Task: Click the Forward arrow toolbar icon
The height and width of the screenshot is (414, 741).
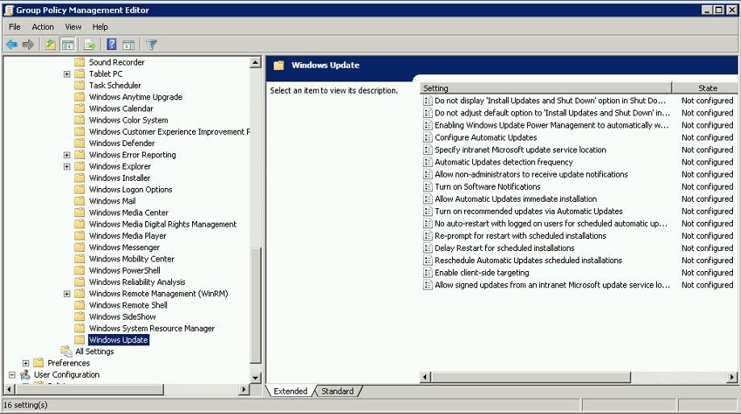Action: [28, 45]
